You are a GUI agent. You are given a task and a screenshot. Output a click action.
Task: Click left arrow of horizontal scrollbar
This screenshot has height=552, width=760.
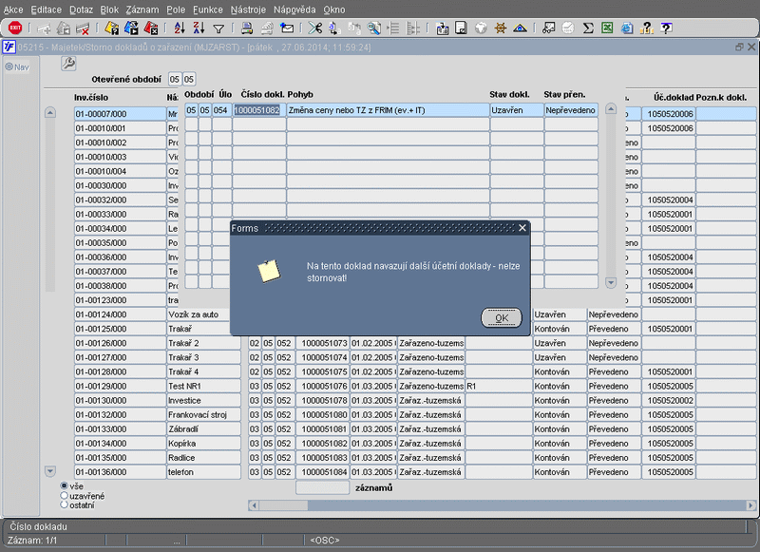(x=253, y=505)
